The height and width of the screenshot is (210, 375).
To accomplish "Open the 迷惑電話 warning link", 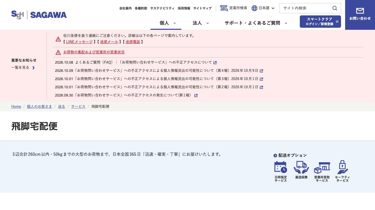I will (133, 42).
